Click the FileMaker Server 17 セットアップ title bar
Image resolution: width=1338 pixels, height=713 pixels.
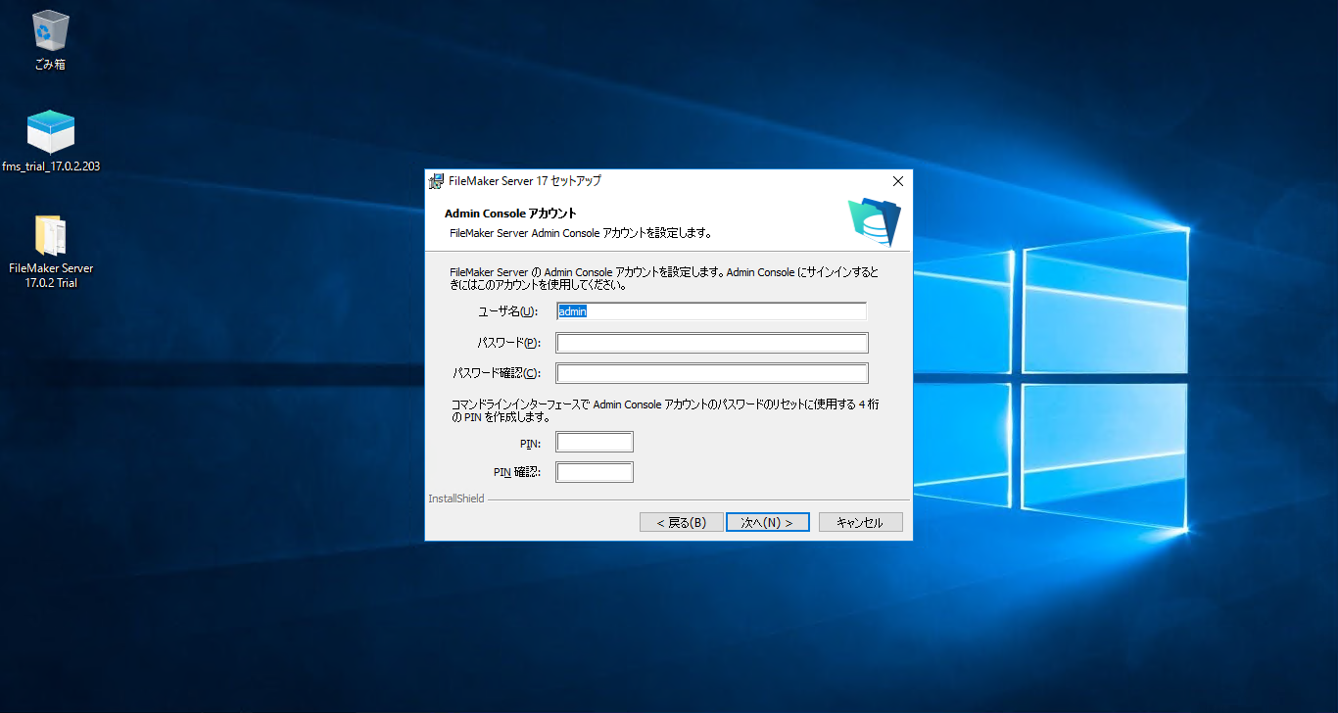click(x=525, y=180)
